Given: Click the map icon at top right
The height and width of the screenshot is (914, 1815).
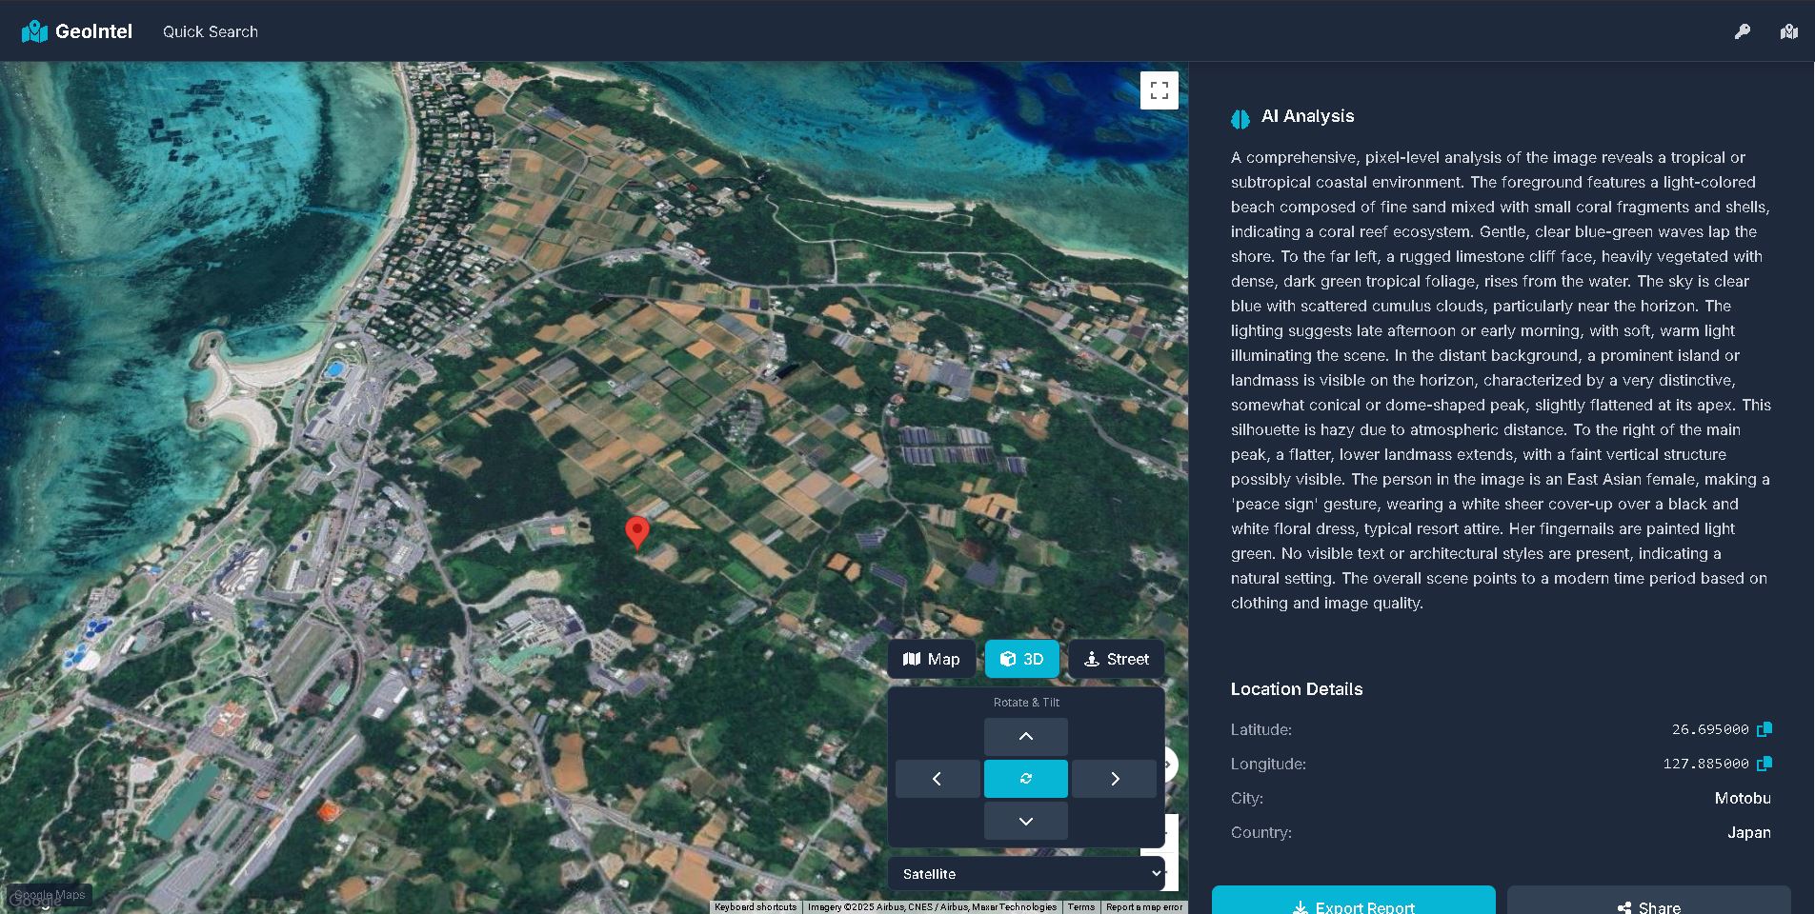Looking at the screenshot, I should tap(1788, 31).
